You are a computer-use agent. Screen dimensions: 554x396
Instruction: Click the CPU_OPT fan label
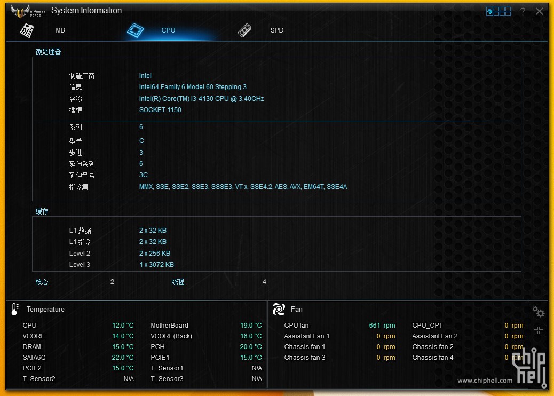[x=427, y=326]
